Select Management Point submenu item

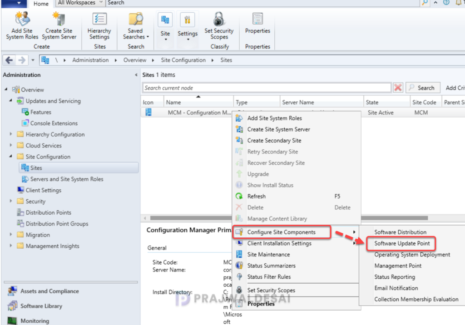click(398, 266)
